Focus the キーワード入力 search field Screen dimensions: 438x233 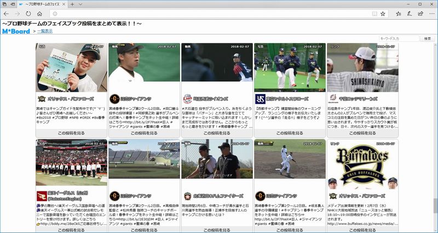(x=399, y=39)
